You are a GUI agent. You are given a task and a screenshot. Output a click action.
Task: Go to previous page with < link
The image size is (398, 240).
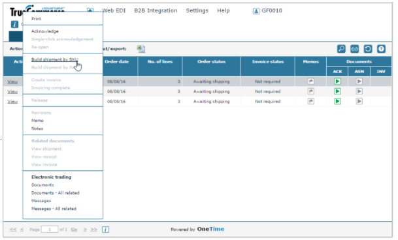22,230
